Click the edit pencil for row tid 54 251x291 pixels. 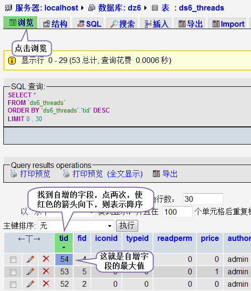click(x=30, y=259)
